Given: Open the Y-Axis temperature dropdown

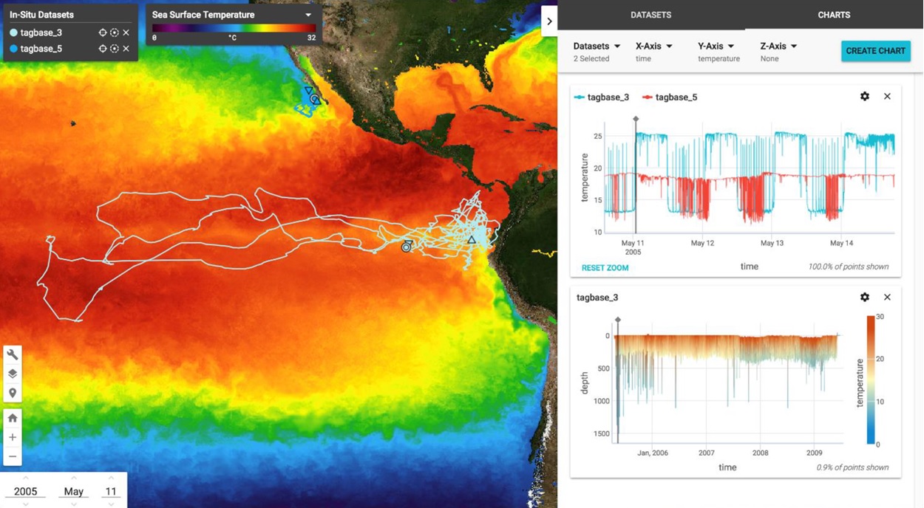Looking at the screenshot, I should click(719, 51).
